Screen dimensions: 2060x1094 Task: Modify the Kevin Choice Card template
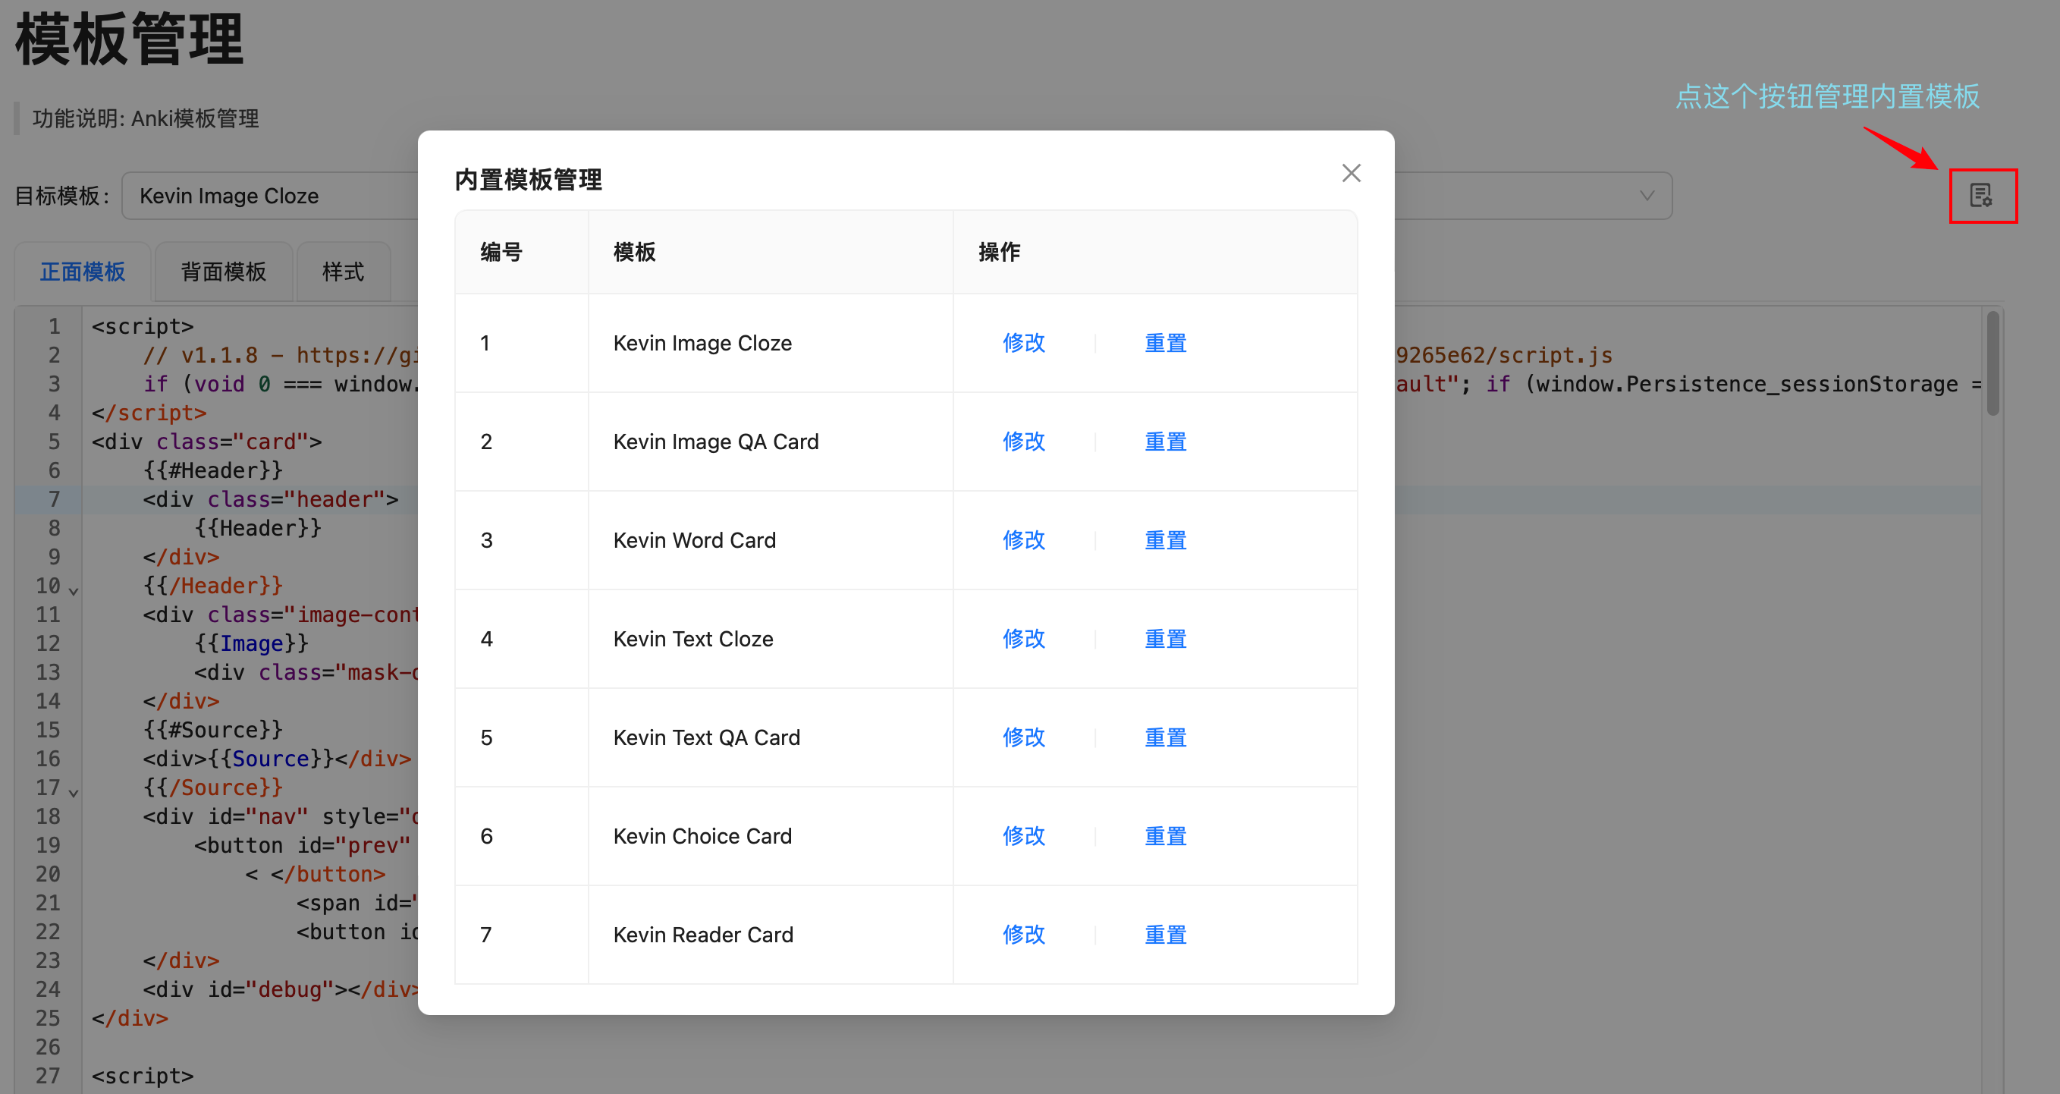[1024, 836]
